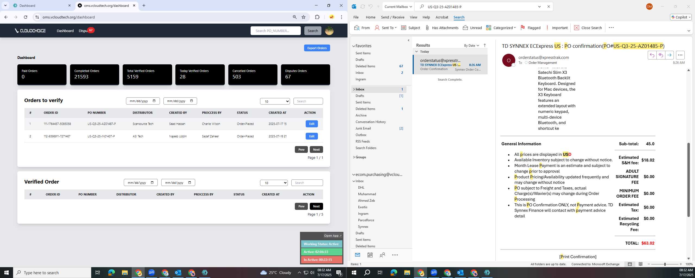Filter search results by Unread
The height and width of the screenshot is (278, 695).
pyautogui.click(x=472, y=28)
